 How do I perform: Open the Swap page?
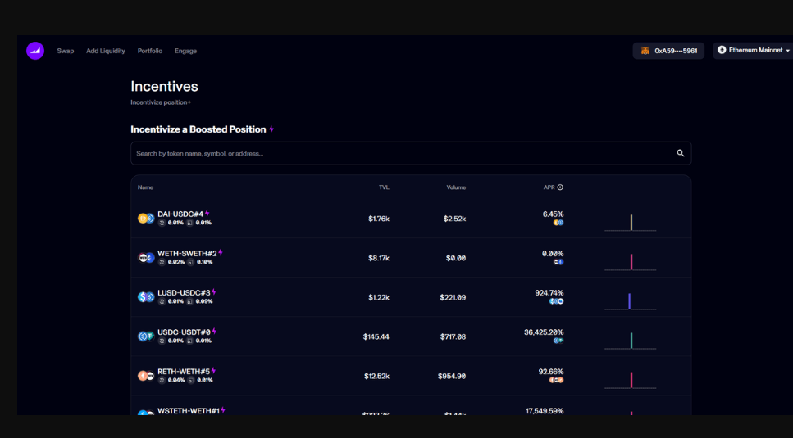click(x=66, y=51)
